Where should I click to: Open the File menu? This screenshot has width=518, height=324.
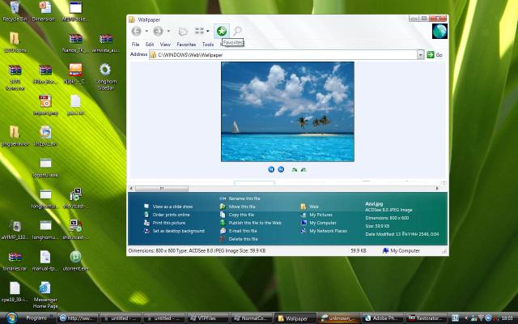pyautogui.click(x=135, y=45)
